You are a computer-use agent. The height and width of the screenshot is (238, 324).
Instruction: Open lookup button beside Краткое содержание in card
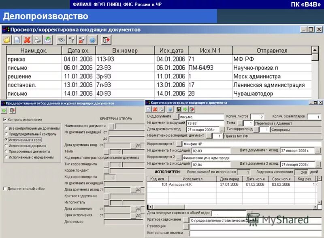[x=186, y=221]
